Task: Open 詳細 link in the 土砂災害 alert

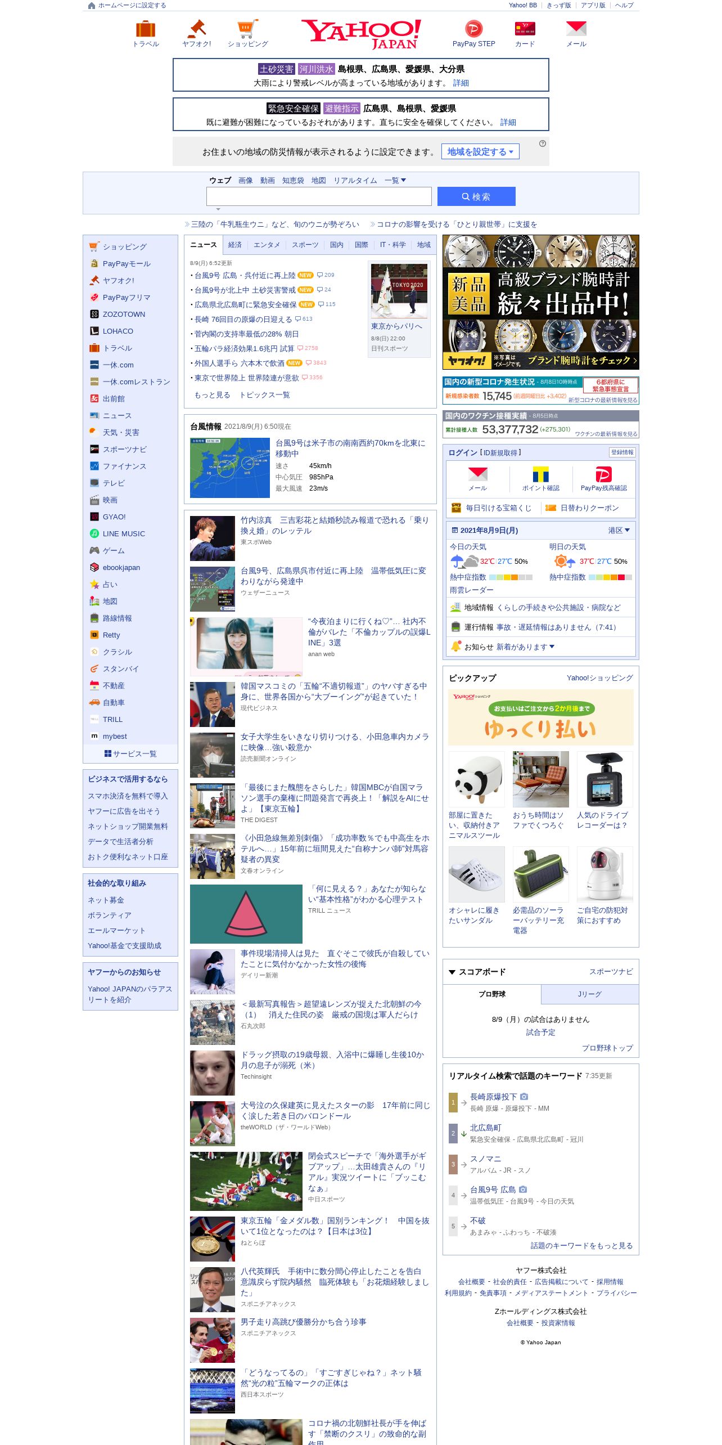Action: [x=461, y=83]
